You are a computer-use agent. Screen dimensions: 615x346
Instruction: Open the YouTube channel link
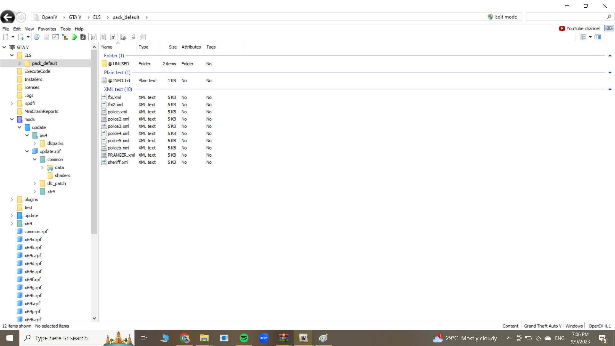(x=579, y=29)
